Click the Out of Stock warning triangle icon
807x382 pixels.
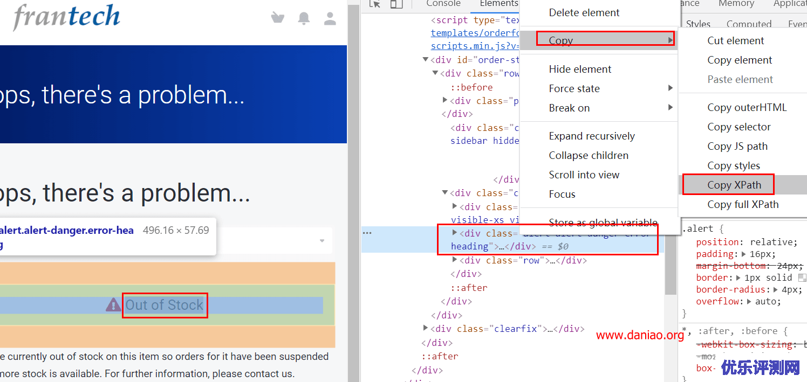click(113, 305)
